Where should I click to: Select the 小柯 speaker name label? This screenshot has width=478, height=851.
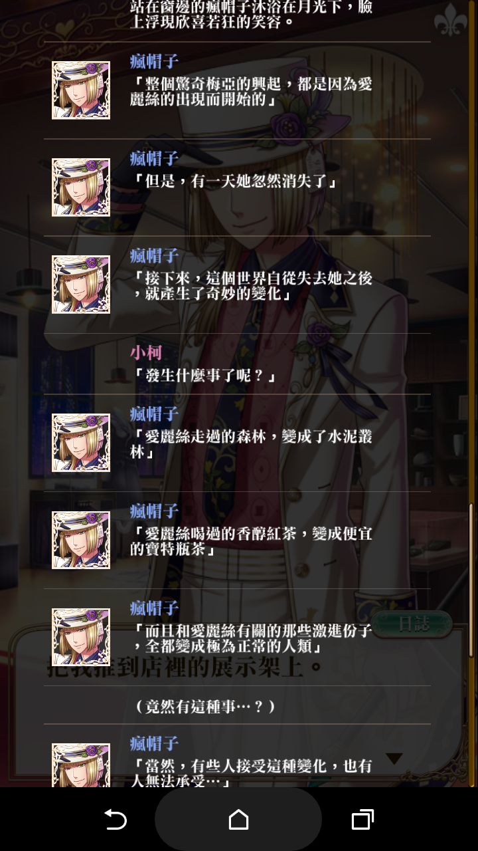pos(145,352)
